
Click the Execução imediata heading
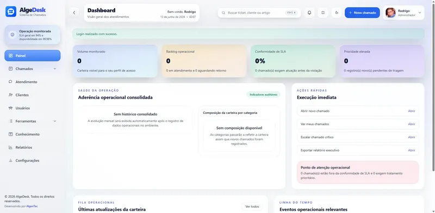click(x=316, y=98)
